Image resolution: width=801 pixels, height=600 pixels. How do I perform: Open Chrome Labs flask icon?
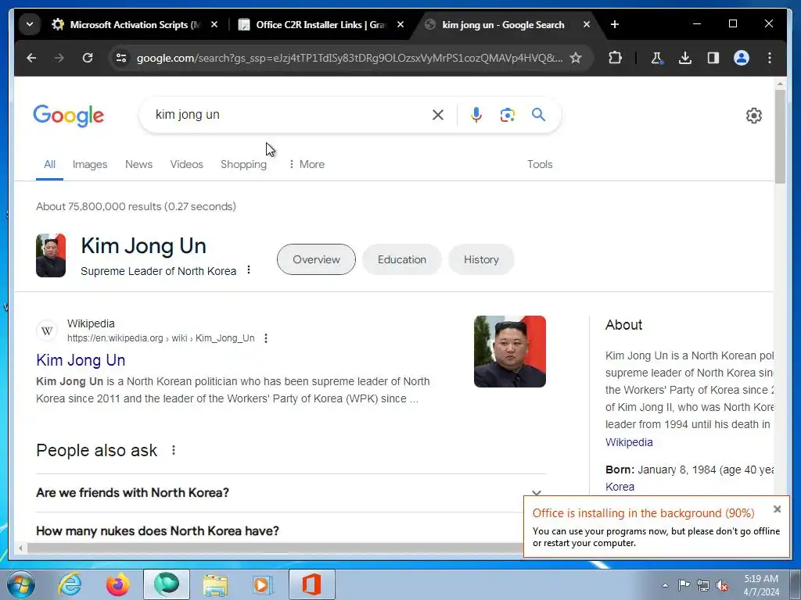click(656, 58)
